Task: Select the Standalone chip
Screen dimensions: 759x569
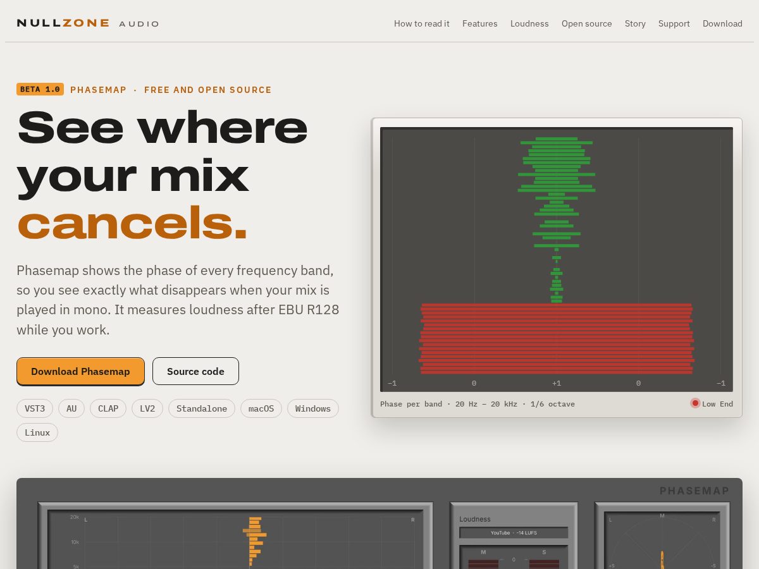Action: pos(202,408)
